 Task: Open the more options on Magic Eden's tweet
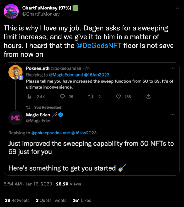click(172, 115)
